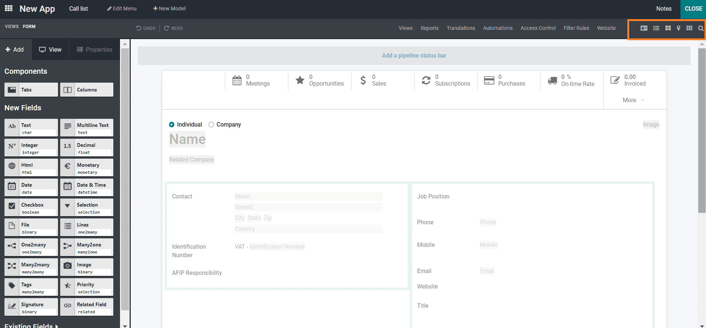Open the Call list menu
Viewport: 706px width, 328px height.
[79, 8]
